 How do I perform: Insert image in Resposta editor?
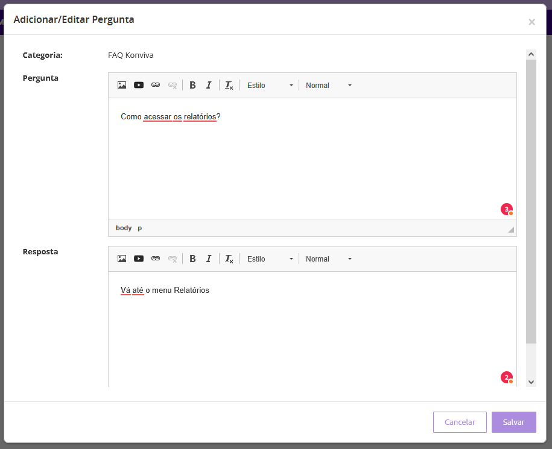(122, 259)
